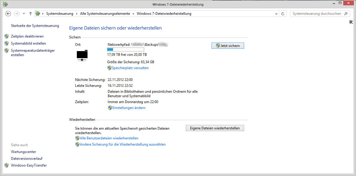
Task: Open Wartungscenter under Siehe auch
Action: [x=23, y=152]
